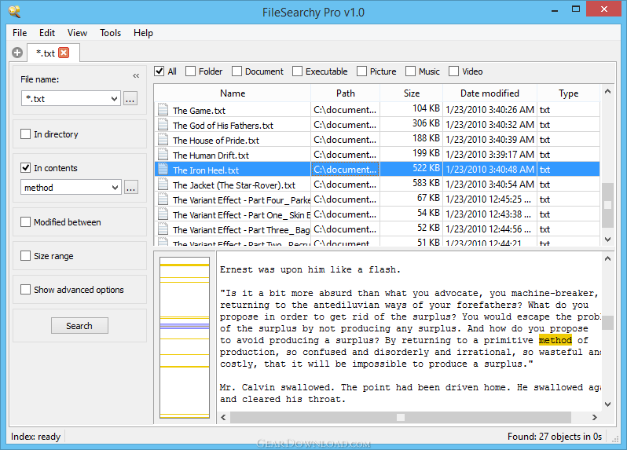Image resolution: width=627 pixels, height=450 pixels.
Task: Enable the Music filter checkbox
Action: tap(410, 71)
